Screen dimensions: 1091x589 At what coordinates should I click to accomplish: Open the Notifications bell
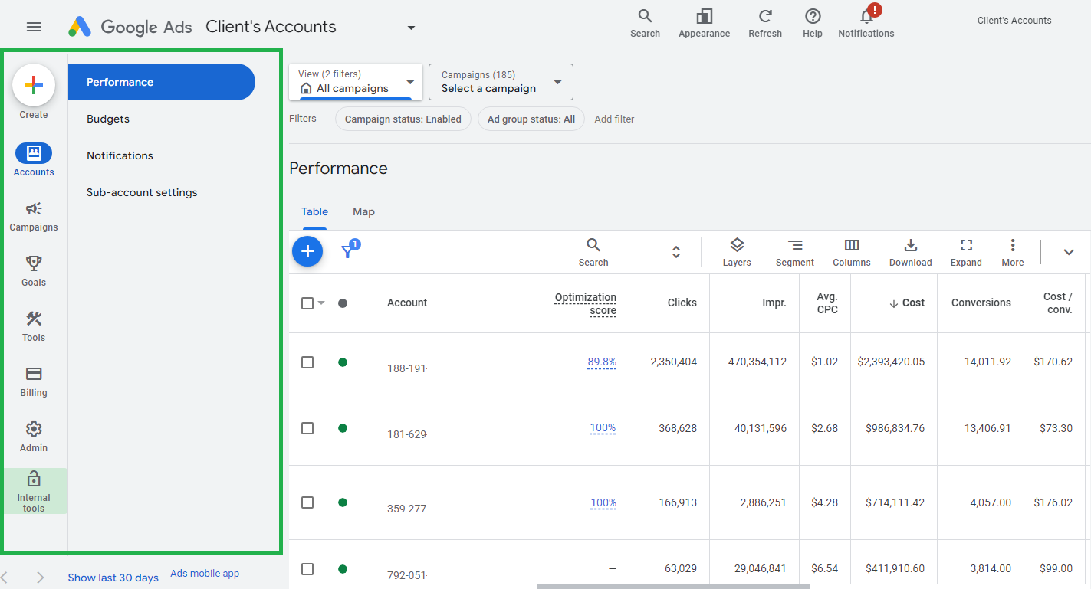866,23
